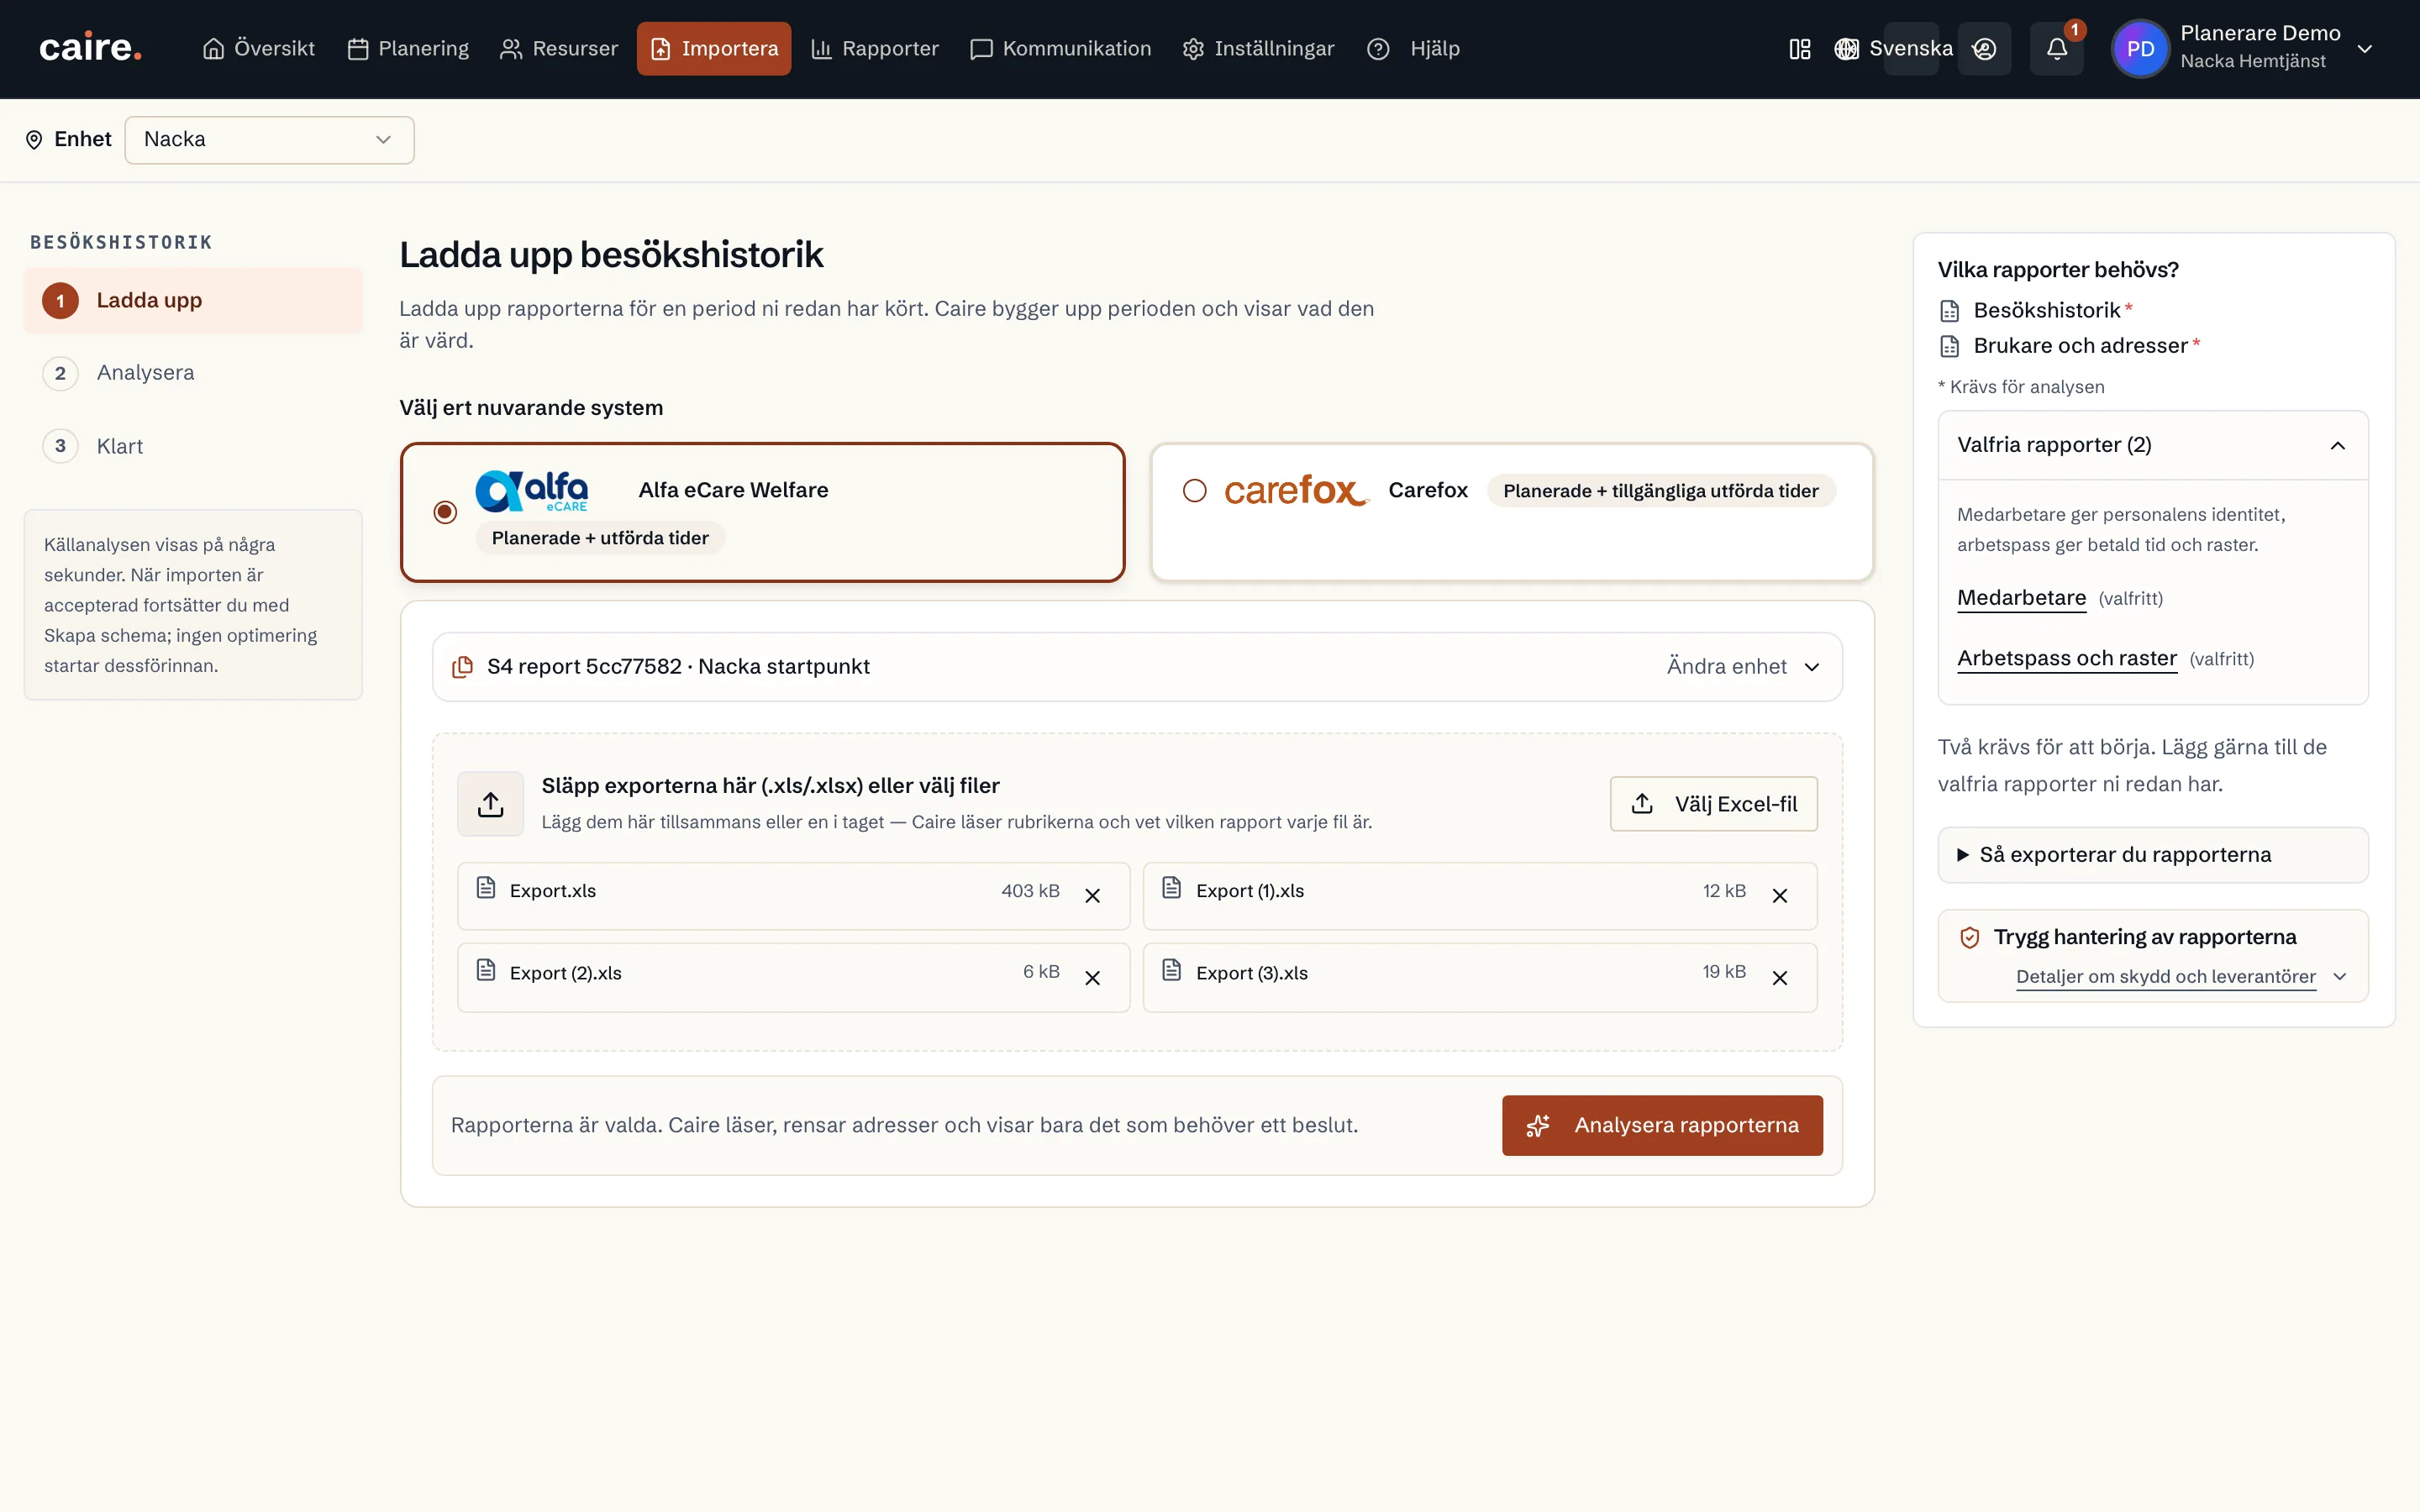
Task: Click Analysera rapporterna button
Action: (1661, 1125)
